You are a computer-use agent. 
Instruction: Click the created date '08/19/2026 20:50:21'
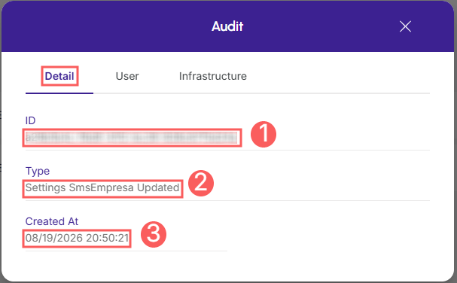tap(77, 238)
